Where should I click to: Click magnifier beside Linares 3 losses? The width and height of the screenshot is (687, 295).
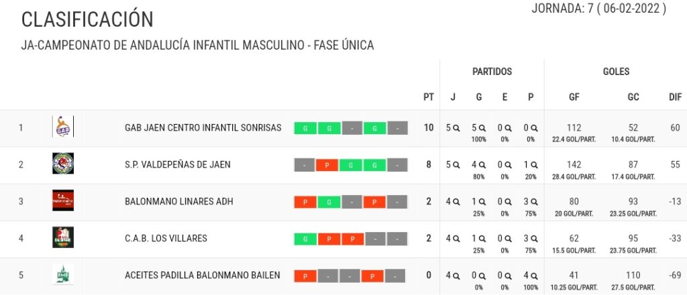point(534,202)
